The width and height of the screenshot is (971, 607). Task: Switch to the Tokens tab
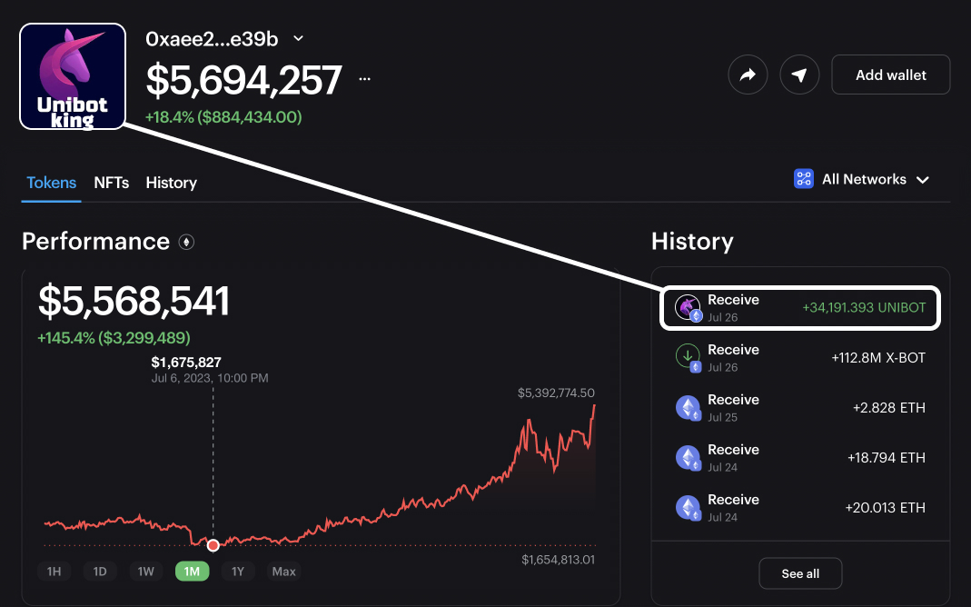(52, 183)
